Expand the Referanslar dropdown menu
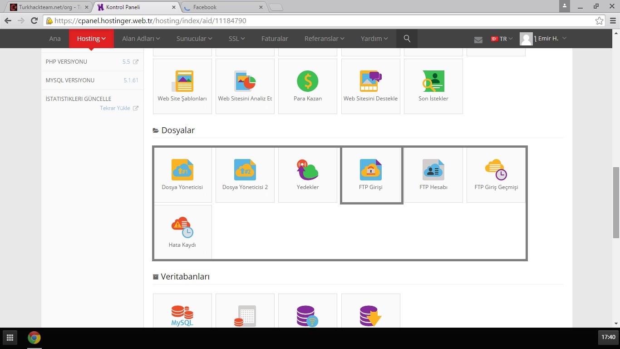The width and height of the screenshot is (620, 349). [325, 39]
